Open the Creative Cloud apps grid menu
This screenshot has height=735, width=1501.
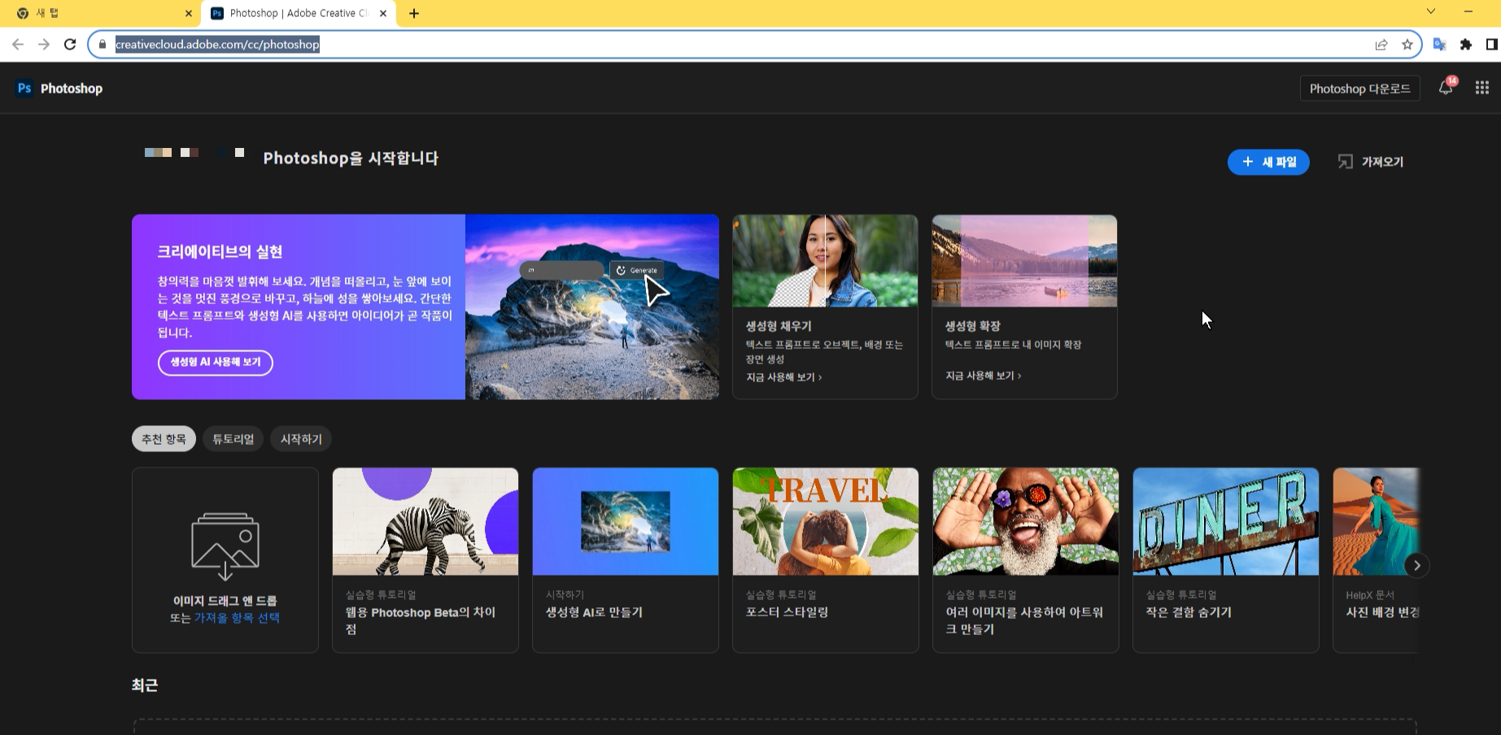(x=1481, y=88)
